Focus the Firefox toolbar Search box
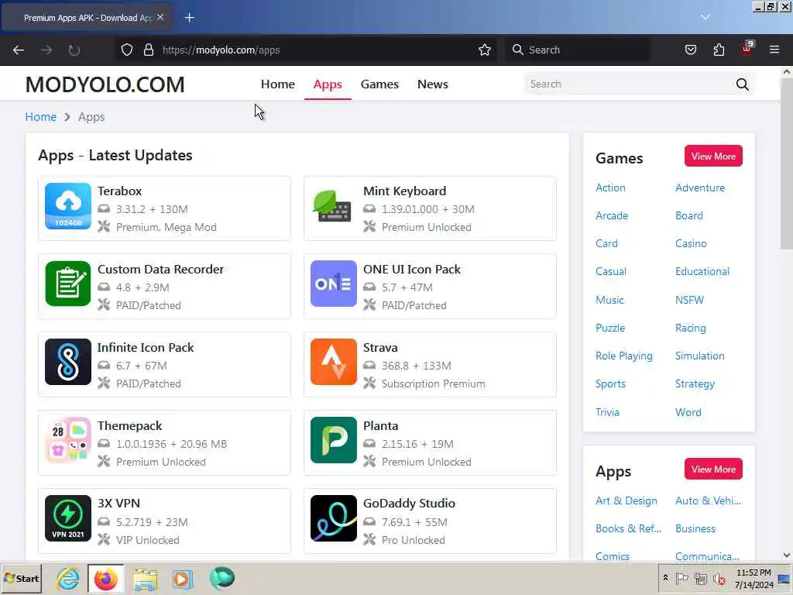This screenshot has width=793, height=595. 578,50
